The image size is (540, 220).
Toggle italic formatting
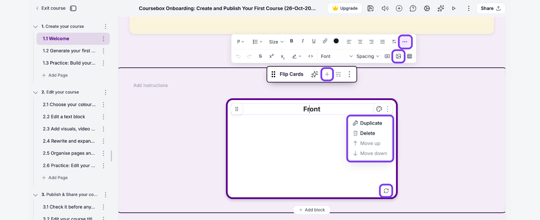click(x=303, y=41)
